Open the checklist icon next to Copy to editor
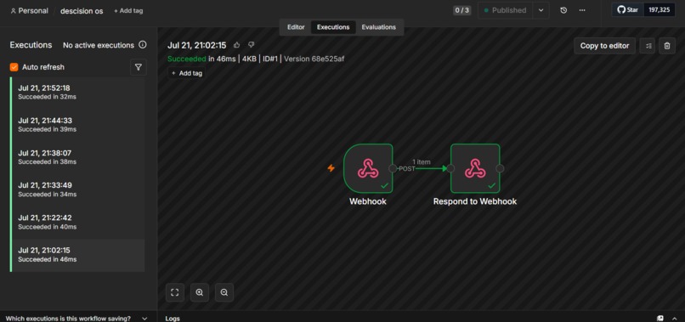The width and height of the screenshot is (685, 322). (x=648, y=45)
